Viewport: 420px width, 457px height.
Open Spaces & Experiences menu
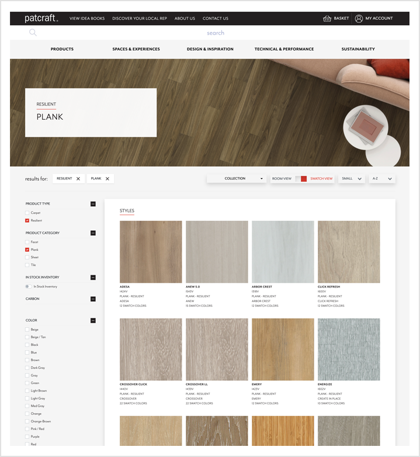click(x=136, y=49)
